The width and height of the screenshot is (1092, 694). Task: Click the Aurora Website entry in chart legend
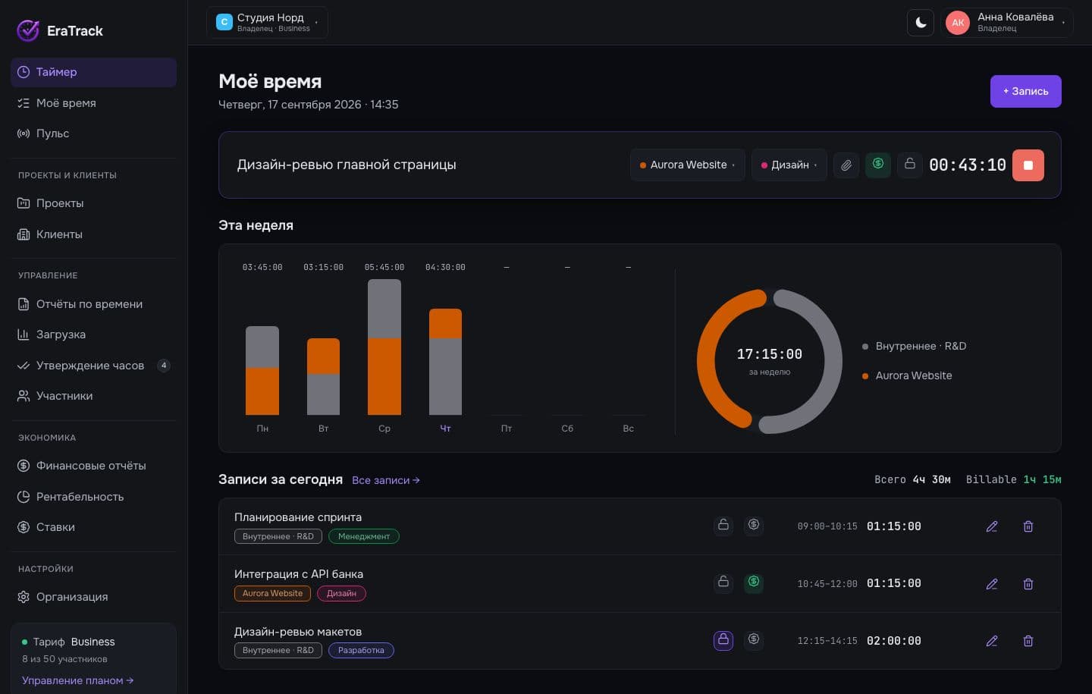[x=907, y=375]
